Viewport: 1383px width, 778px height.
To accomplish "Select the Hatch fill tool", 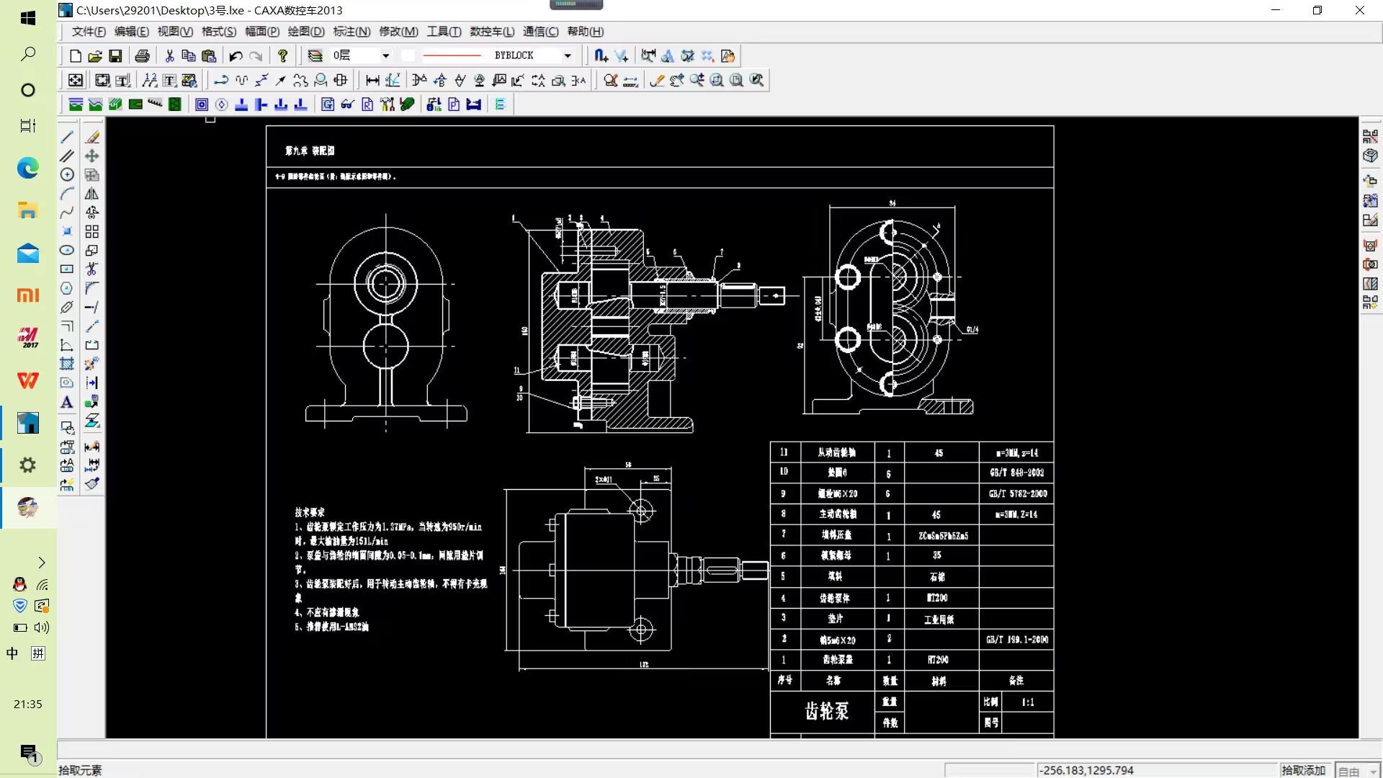I will [67, 364].
